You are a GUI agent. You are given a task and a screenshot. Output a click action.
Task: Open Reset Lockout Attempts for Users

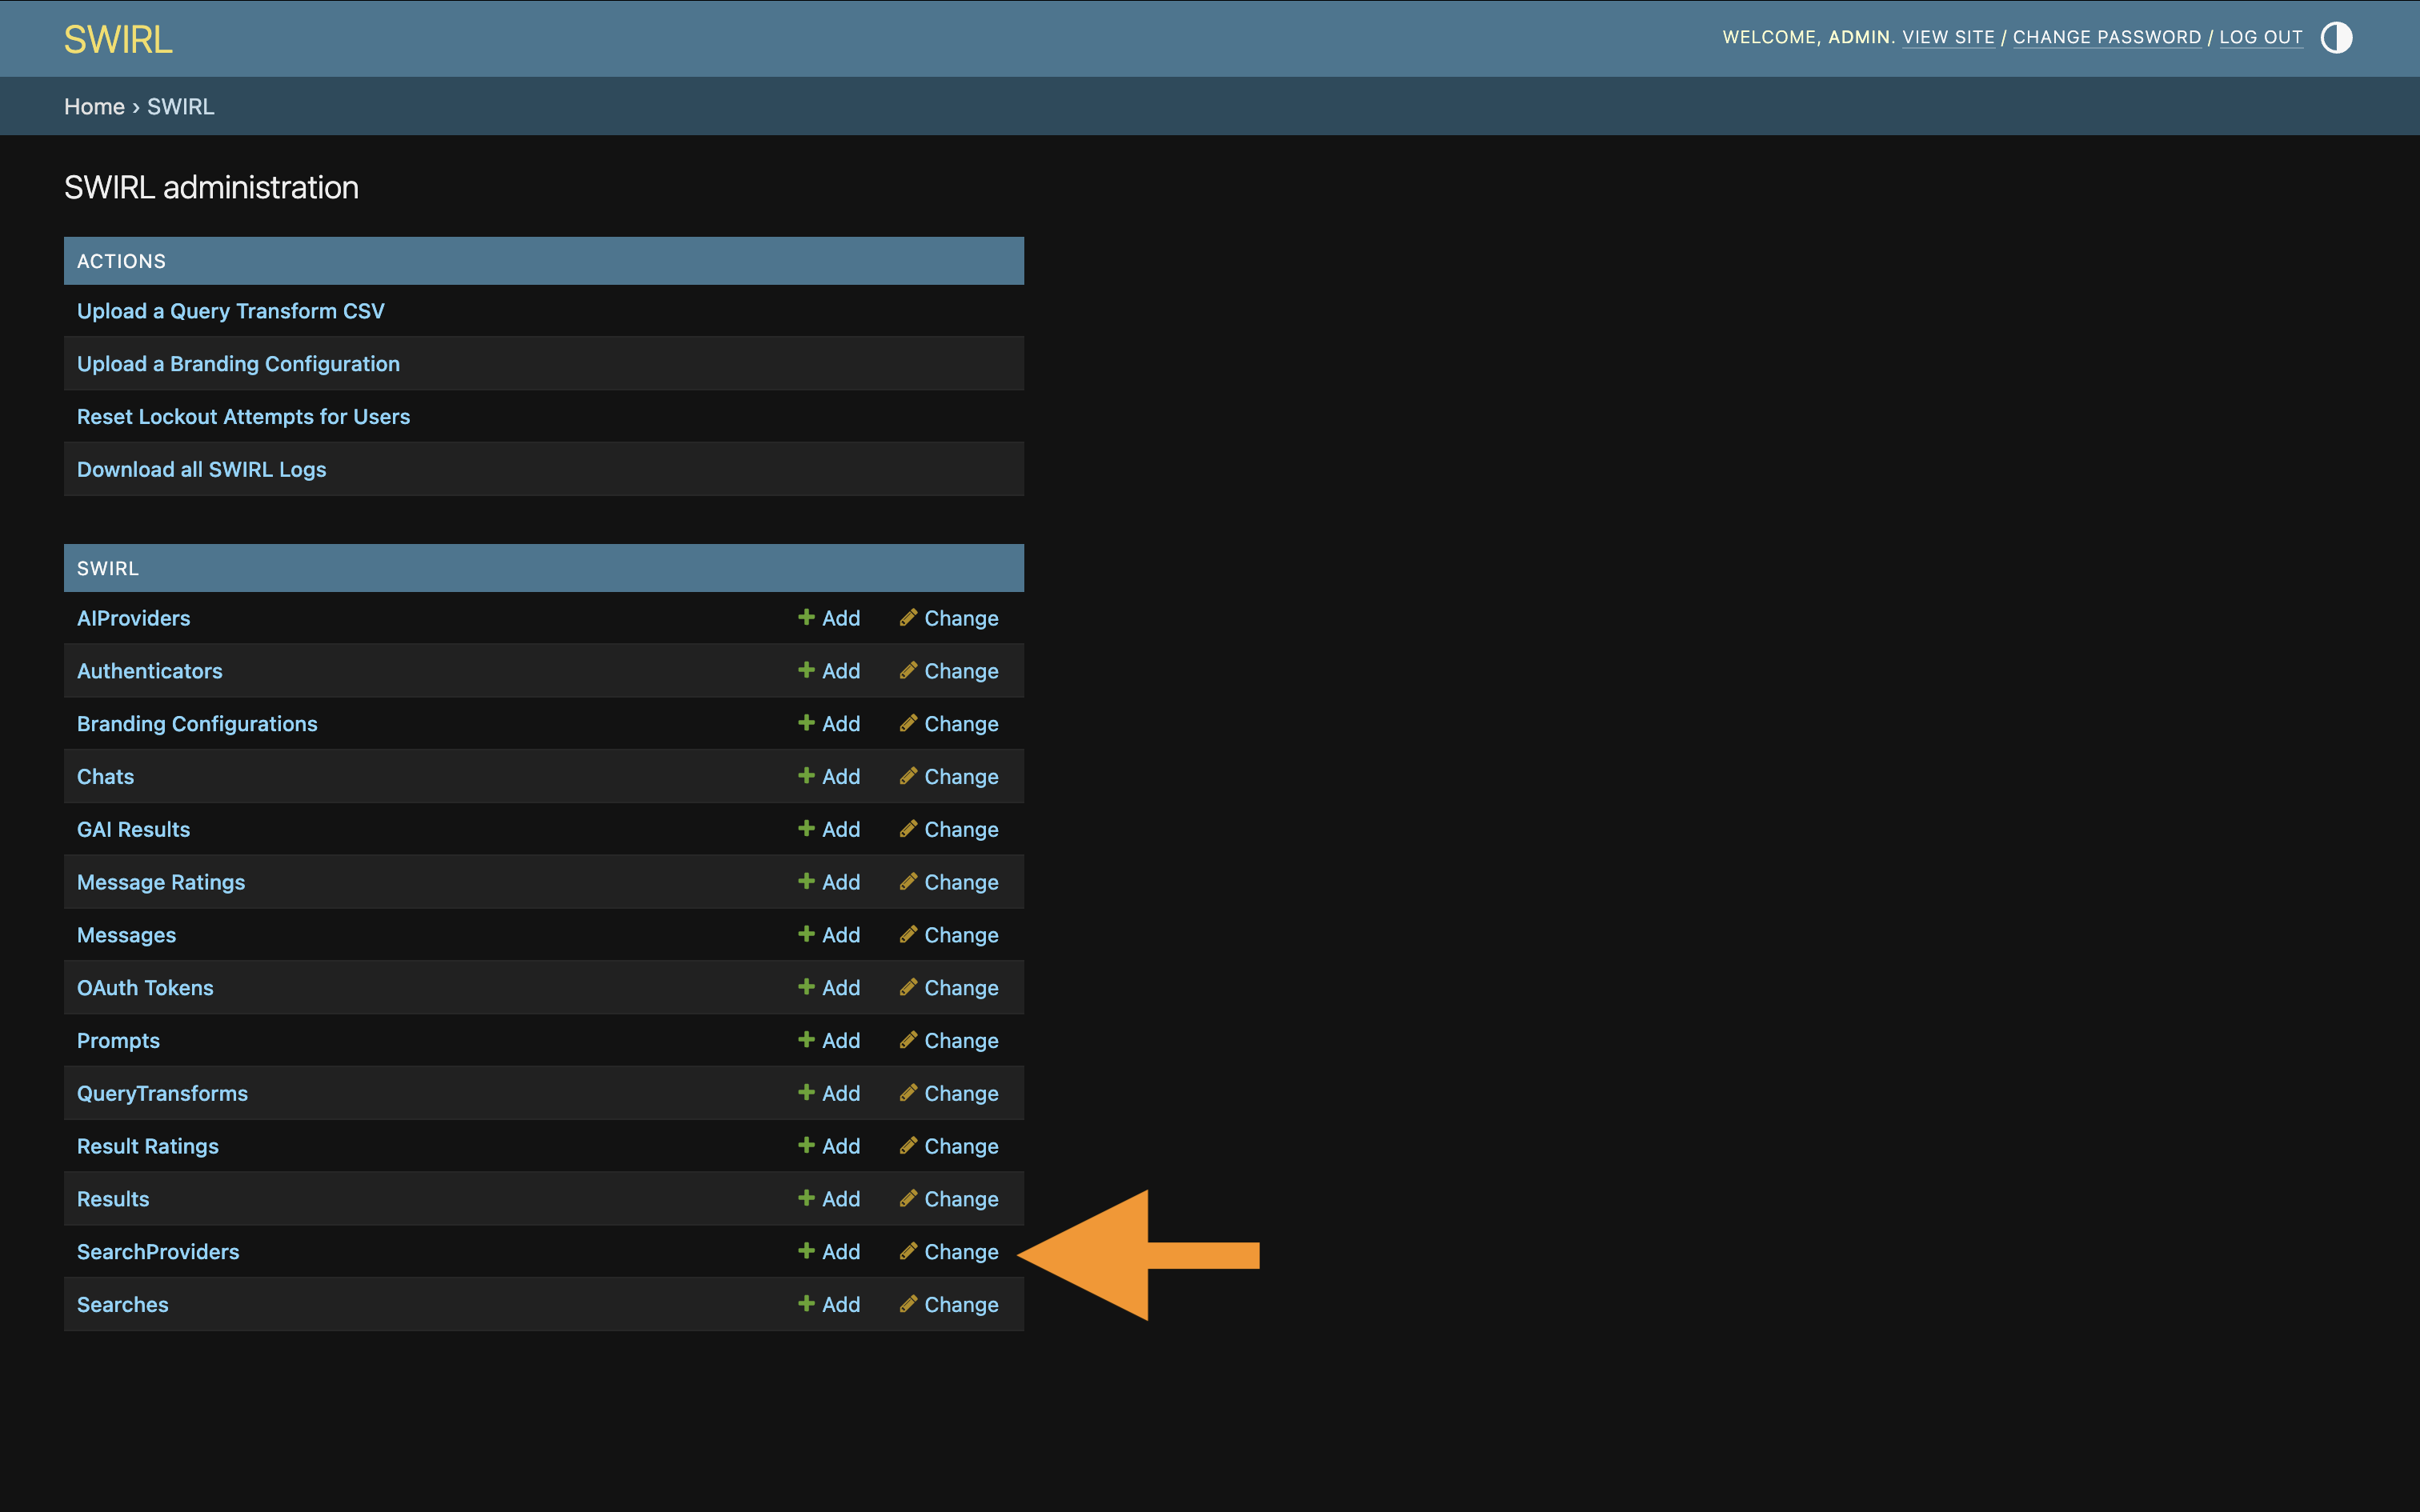tap(243, 416)
